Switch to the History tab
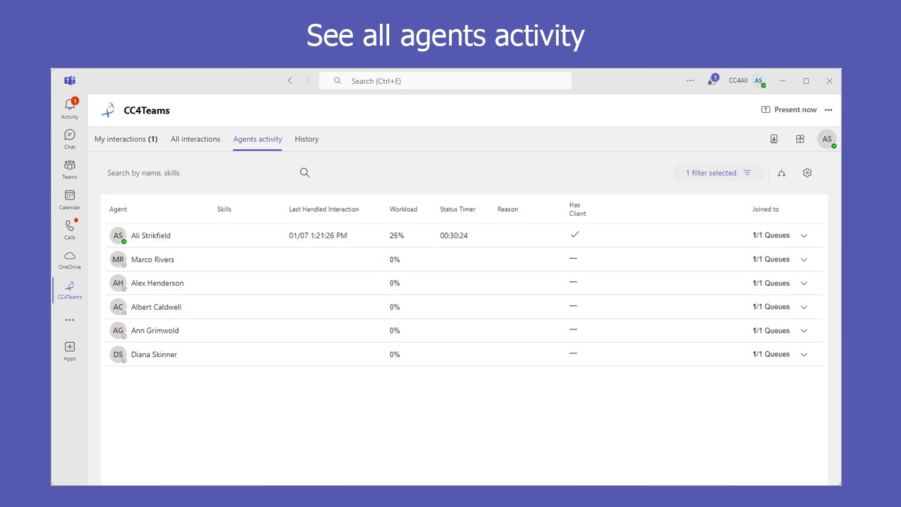Screen dimensions: 901x507 click(307, 139)
